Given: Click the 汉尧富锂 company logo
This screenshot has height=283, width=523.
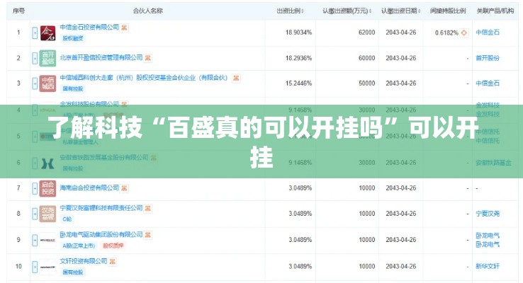Looking at the screenshot, I should (47, 214).
